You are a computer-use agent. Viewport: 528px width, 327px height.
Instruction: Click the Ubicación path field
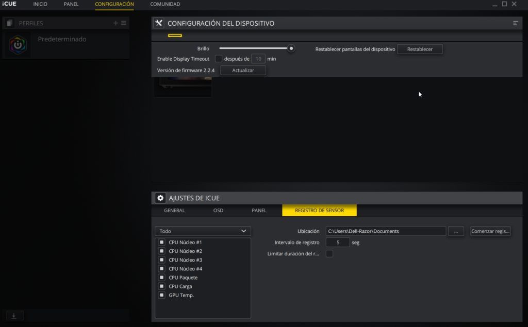coord(386,231)
